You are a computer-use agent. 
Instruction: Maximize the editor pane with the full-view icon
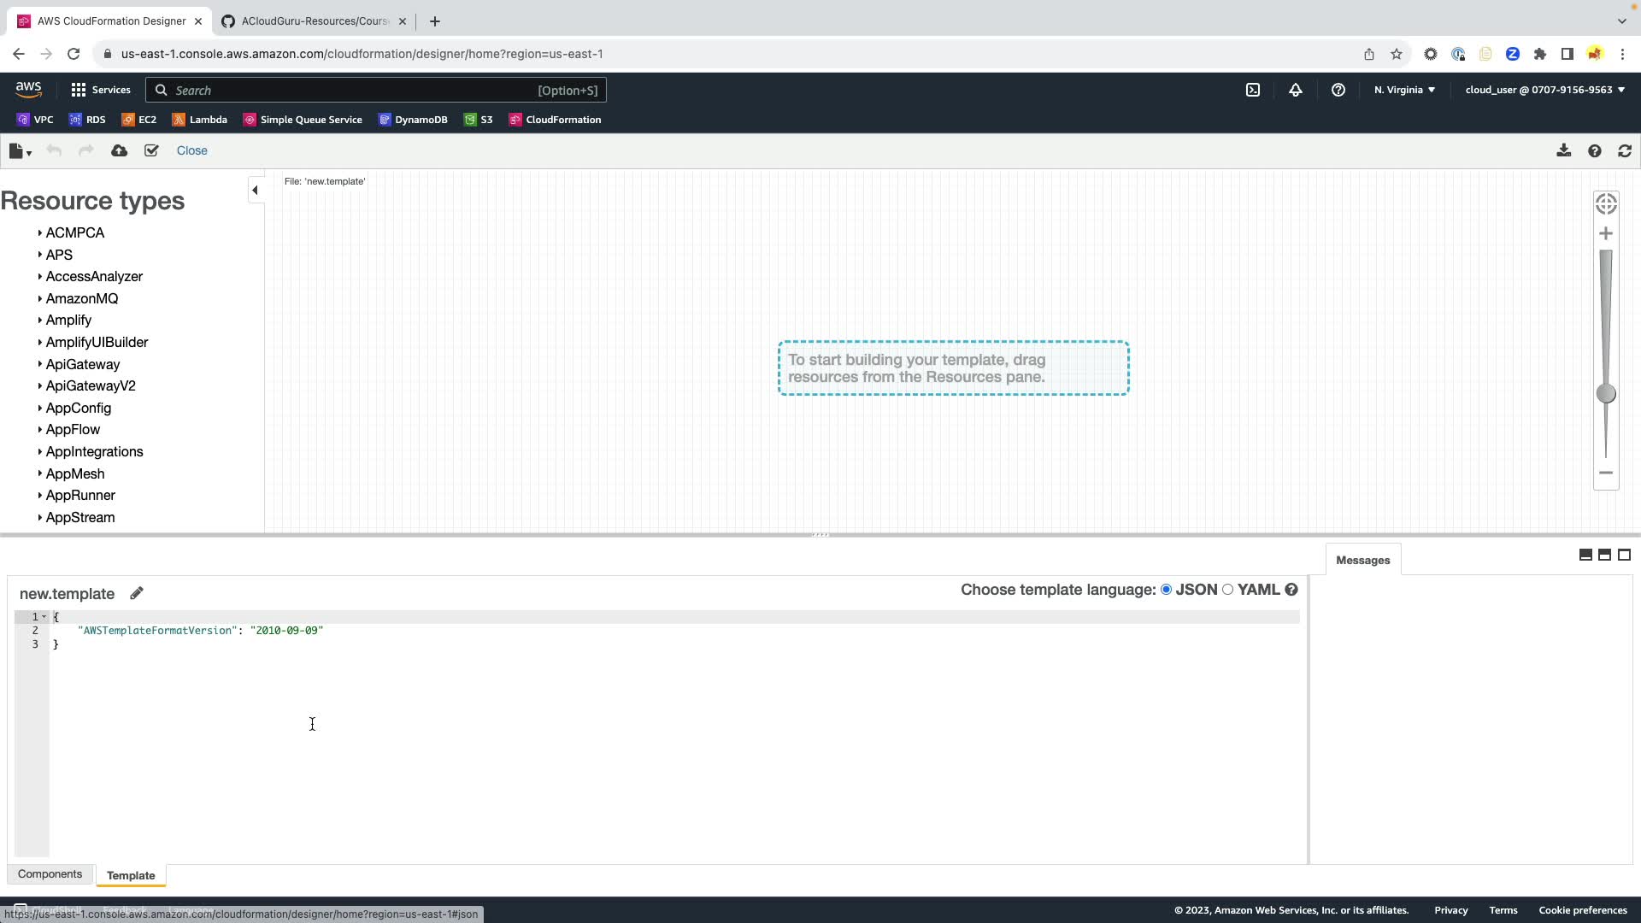(x=1625, y=555)
